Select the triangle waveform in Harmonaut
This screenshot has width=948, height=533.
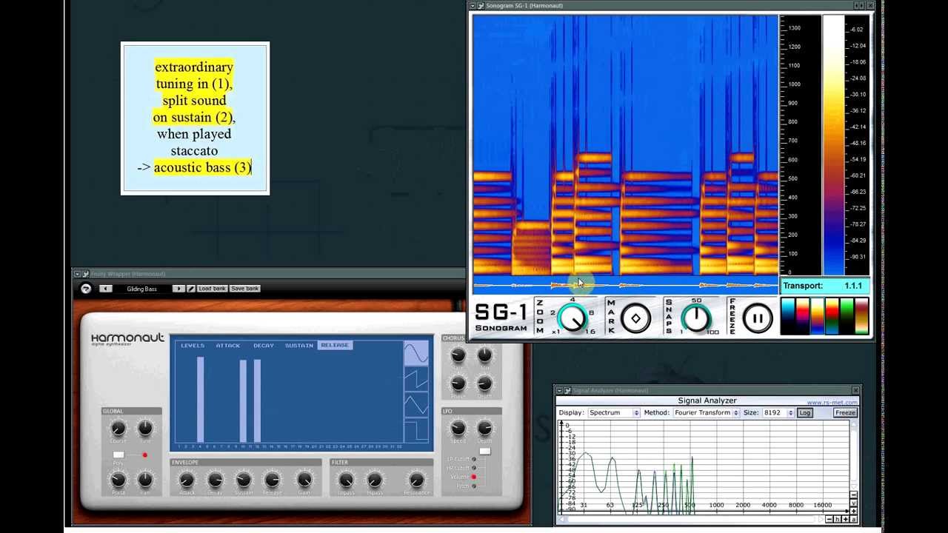click(x=416, y=405)
